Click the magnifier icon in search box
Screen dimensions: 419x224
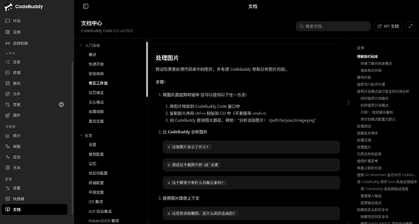[x=301, y=26]
